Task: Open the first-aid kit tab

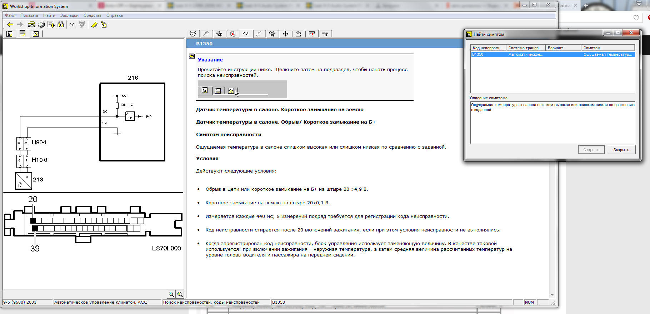Action: pyautogui.click(x=232, y=34)
